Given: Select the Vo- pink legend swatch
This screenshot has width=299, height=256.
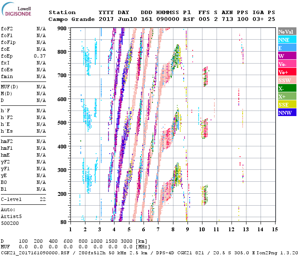Looking at the screenshot, I should (287, 64).
